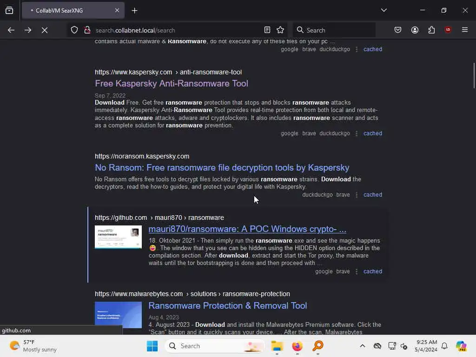The height and width of the screenshot is (357, 476).
Task: Click the taskbar Search box
Action: tap(215, 346)
